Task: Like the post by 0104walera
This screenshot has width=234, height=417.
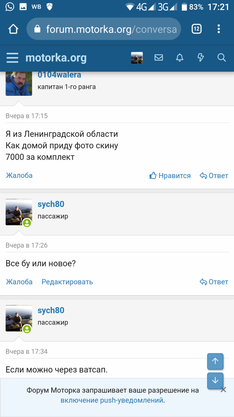Action: tap(170, 176)
